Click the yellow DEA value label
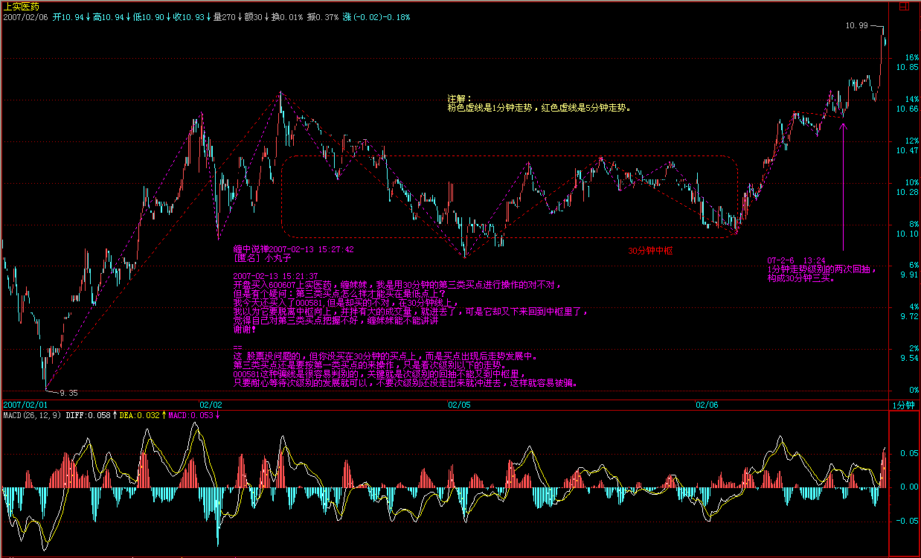Screen dimensions: 921x558 pos(140,415)
